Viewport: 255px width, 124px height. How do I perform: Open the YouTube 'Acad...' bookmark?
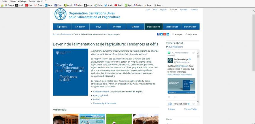pyautogui.click(x=119, y=5)
